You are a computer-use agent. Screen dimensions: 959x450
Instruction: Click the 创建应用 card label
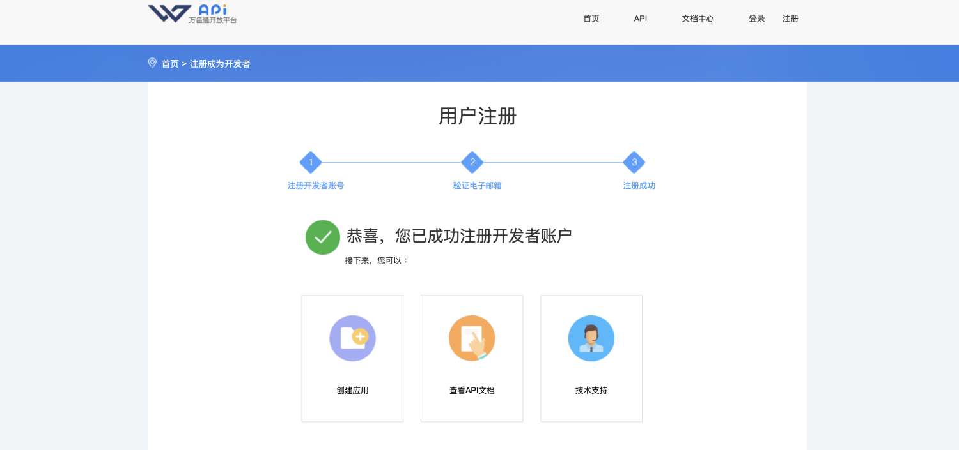click(x=352, y=390)
